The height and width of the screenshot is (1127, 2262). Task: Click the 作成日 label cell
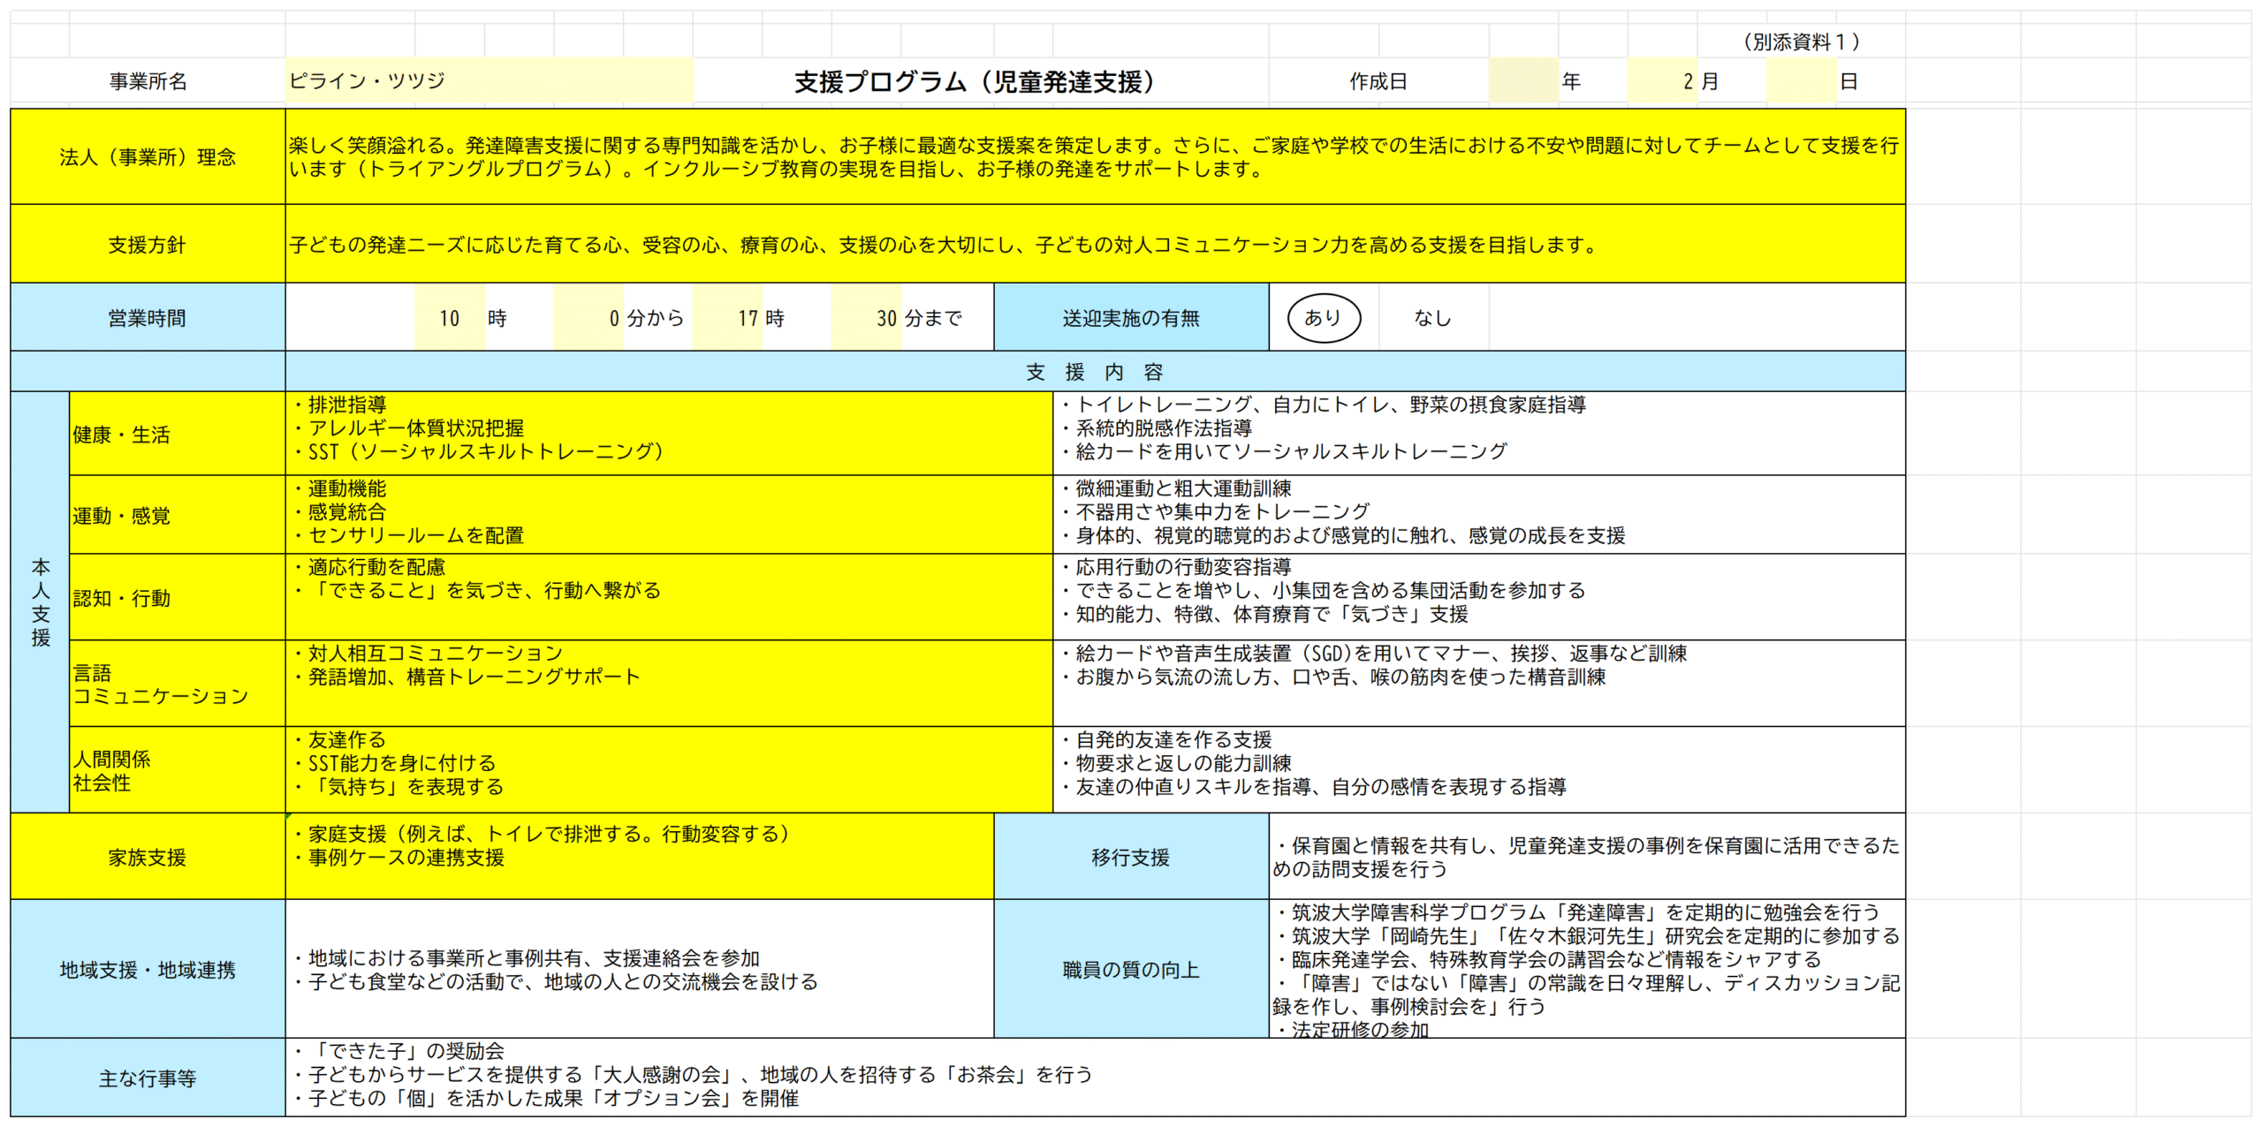(x=1378, y=81)
